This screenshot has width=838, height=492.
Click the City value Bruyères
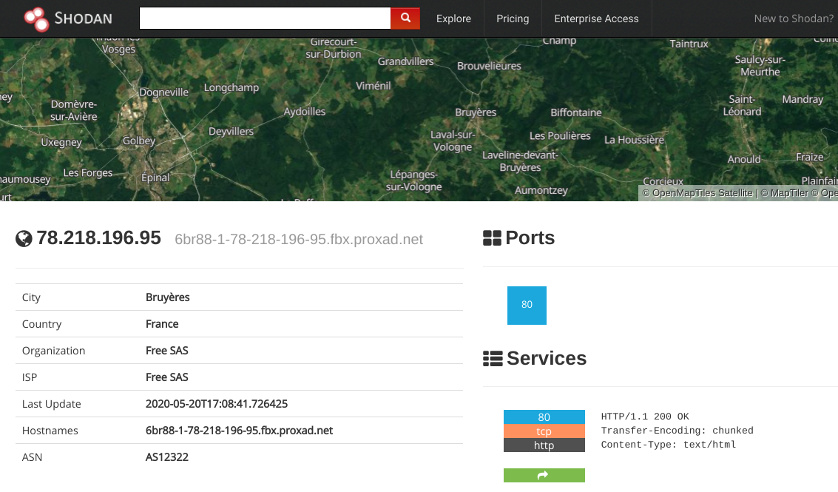point(168,297)
